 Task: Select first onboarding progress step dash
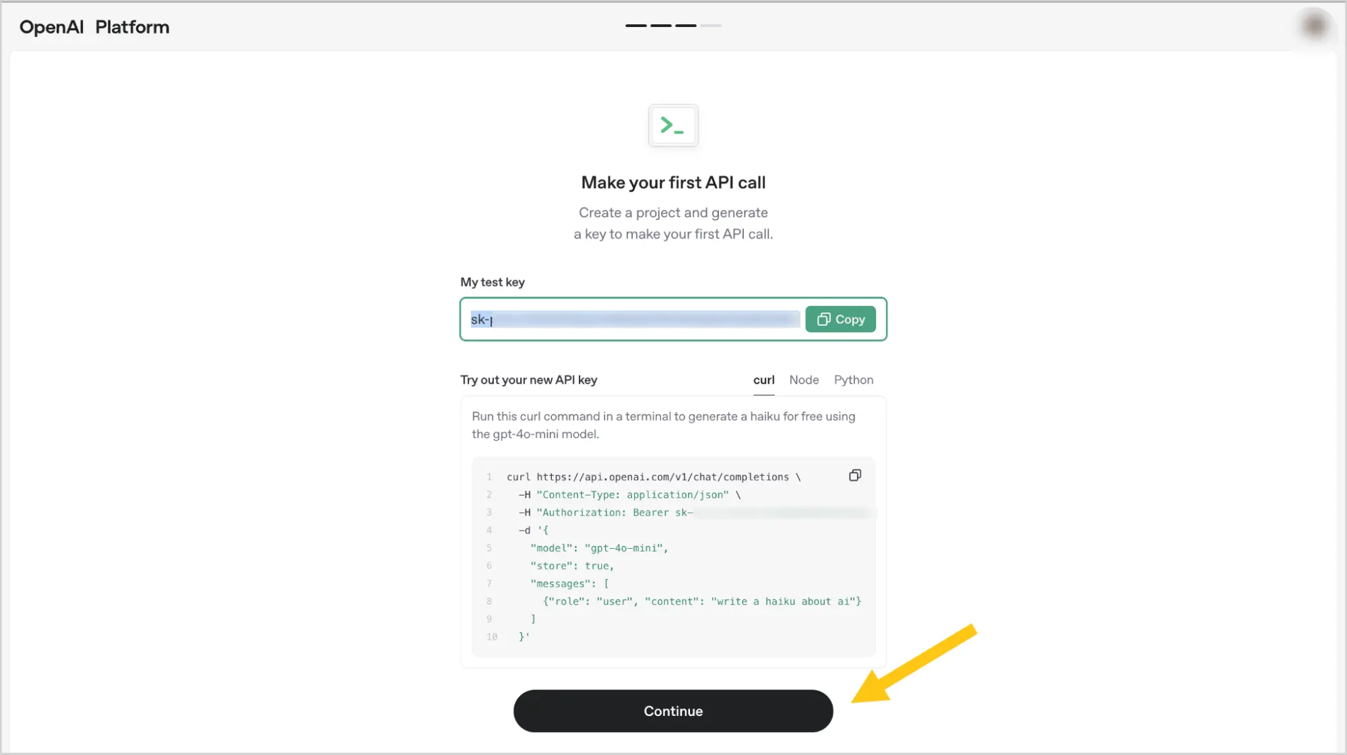[635, 26]
